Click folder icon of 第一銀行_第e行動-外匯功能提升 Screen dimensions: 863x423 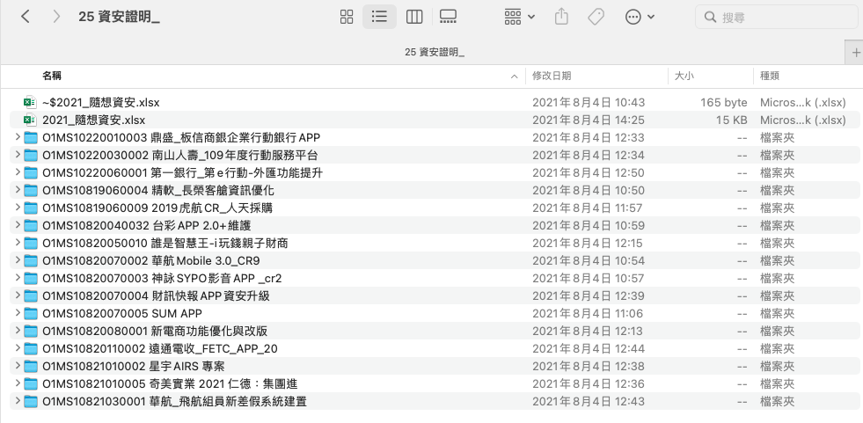click(x=31, y=172)
